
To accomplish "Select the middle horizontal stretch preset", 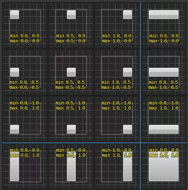I will pyautogui.click(x=164, y=72).
